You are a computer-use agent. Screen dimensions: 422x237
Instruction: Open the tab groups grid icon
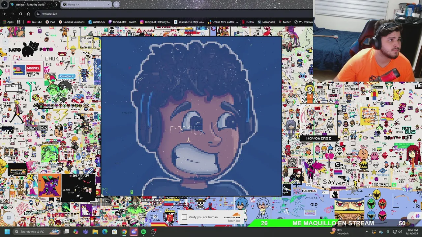coord(19,22)
